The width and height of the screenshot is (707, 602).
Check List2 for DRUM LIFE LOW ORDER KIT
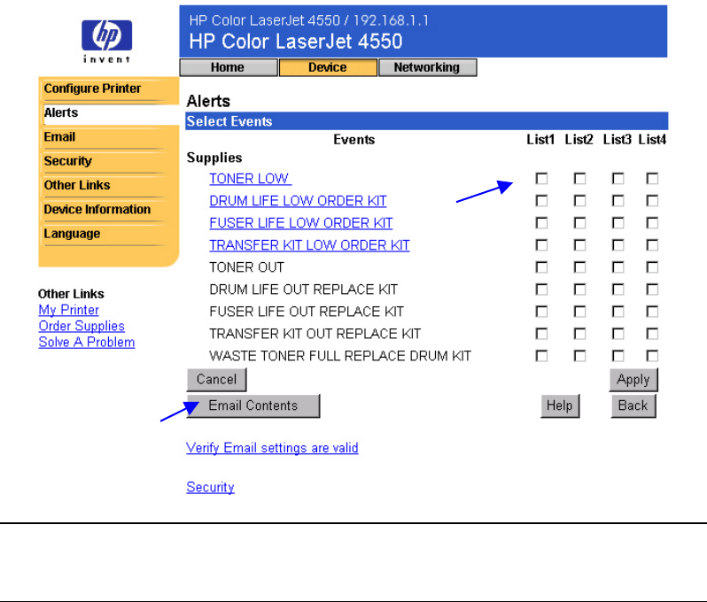point(579,200)
